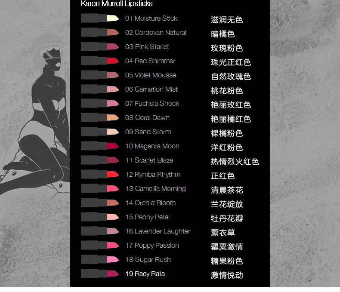Select the Chinese name "艳丽橘红色"
340x292 pixels.
231,119
